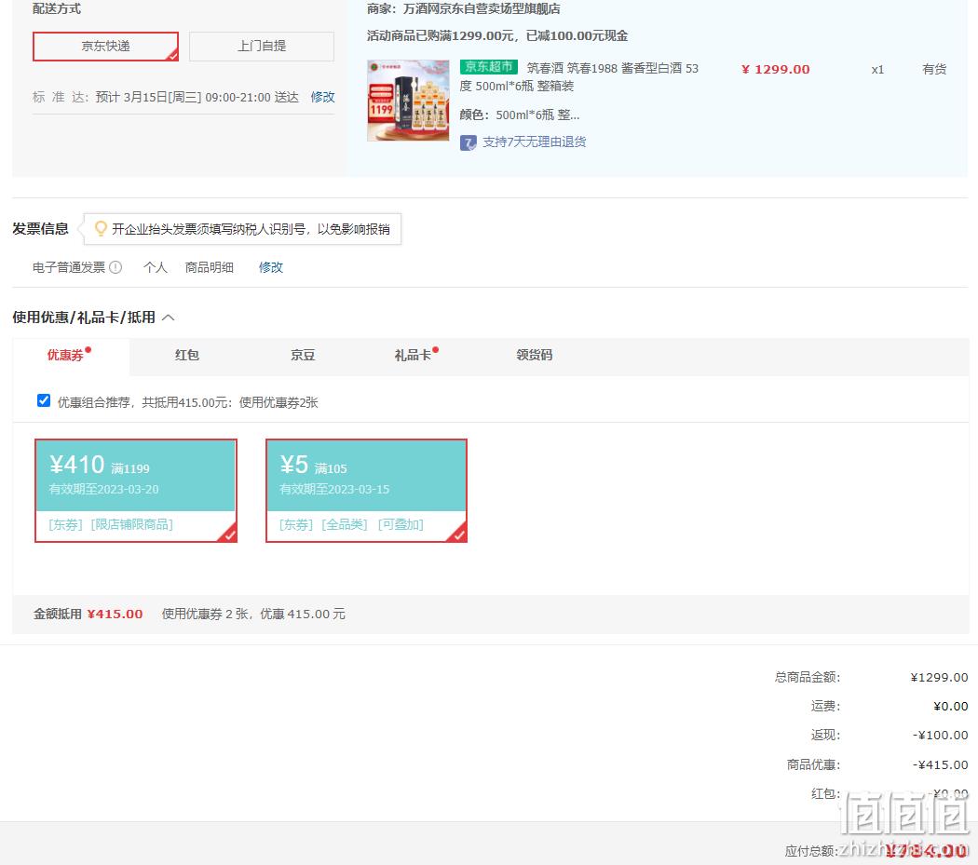Open the 筑春酒 product thumbnail

[x=408, y=101]
